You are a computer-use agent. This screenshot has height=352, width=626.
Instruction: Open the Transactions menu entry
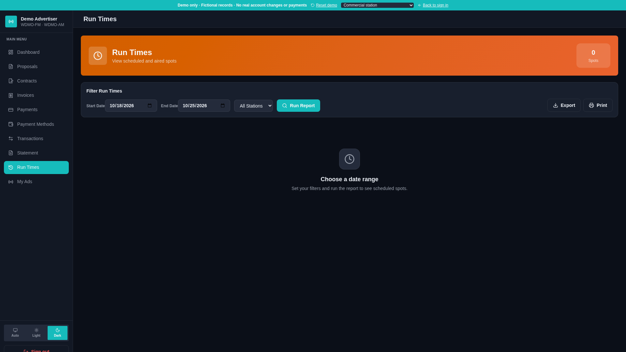(x=36, y=139)
